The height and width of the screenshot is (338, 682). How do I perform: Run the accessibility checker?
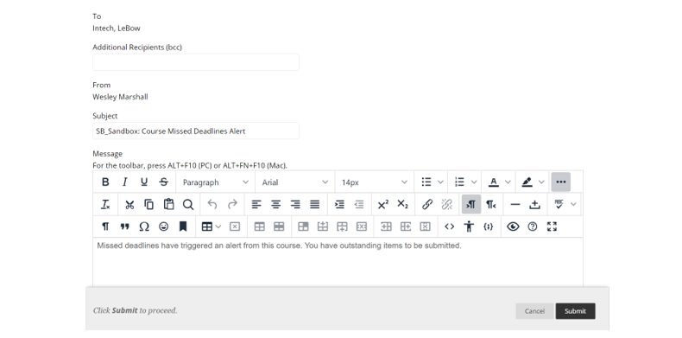coord(469,226)
